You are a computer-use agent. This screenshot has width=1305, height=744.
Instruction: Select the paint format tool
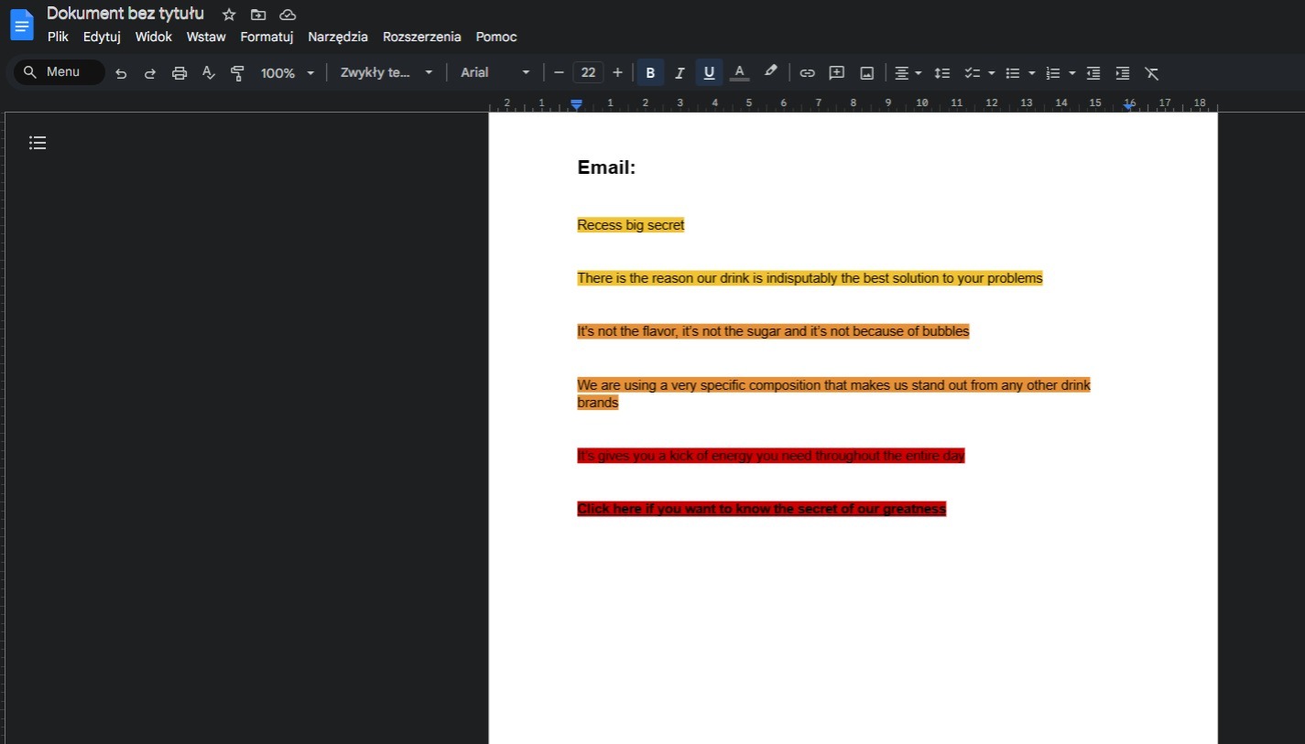pyautogui.click(x=237, y=72)
